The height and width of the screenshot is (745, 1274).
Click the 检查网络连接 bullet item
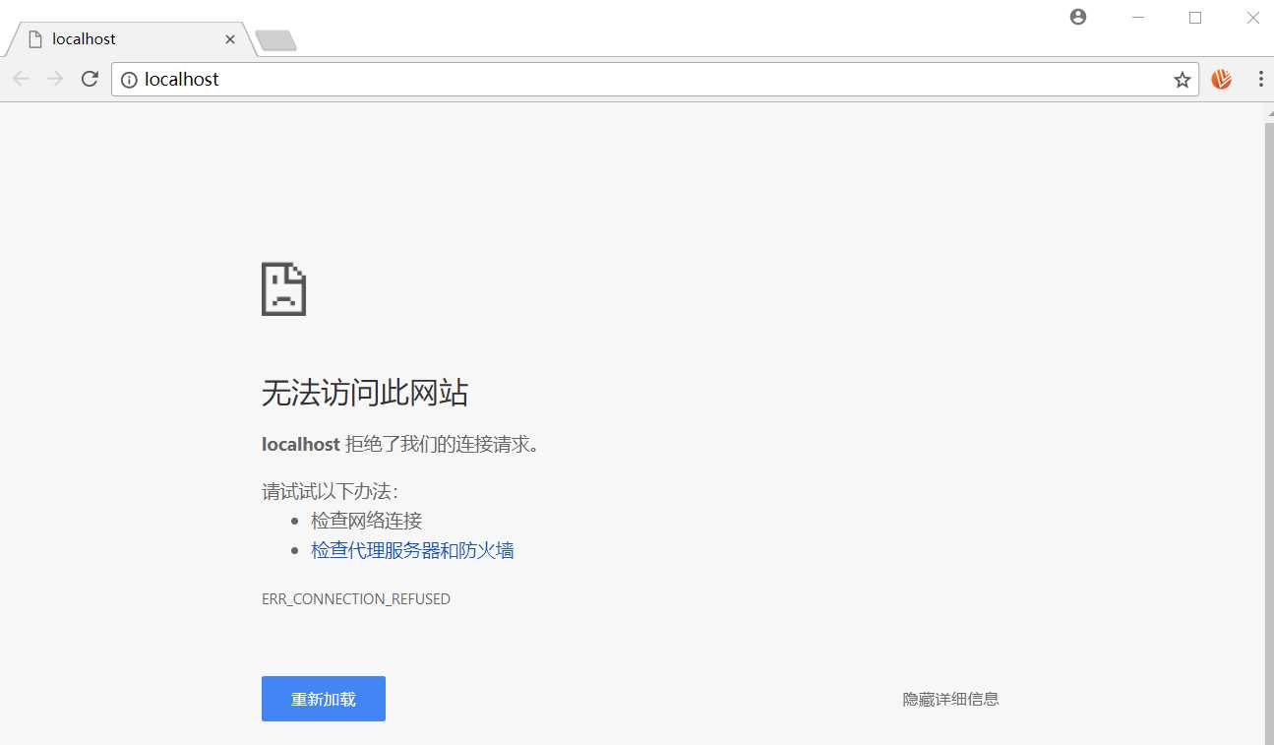pyautogui.click(x=365, y=520)
